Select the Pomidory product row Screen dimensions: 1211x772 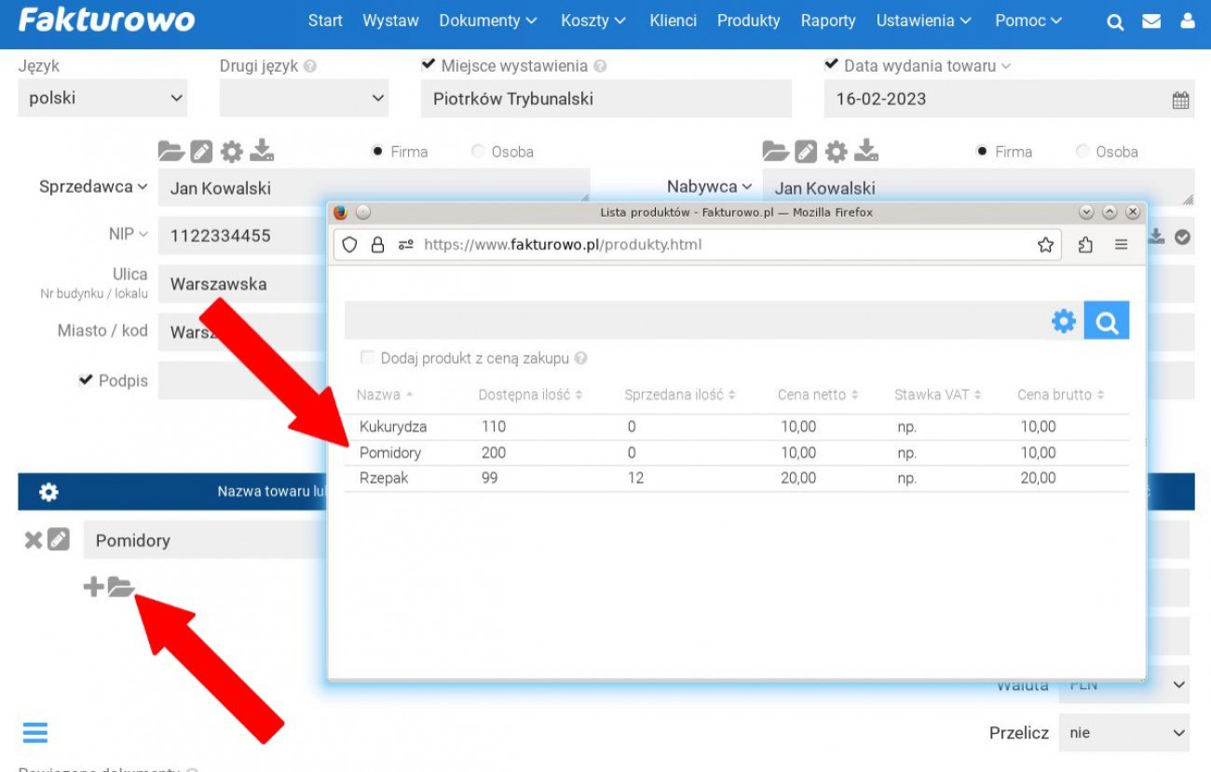click(x=390, y=453)
